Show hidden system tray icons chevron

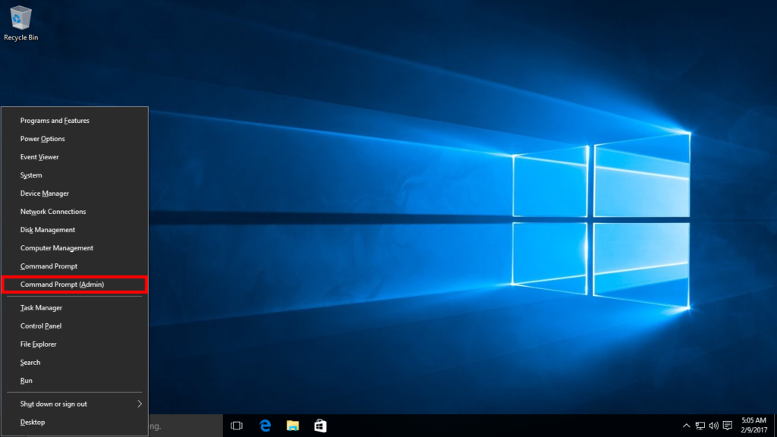point(686,426)
